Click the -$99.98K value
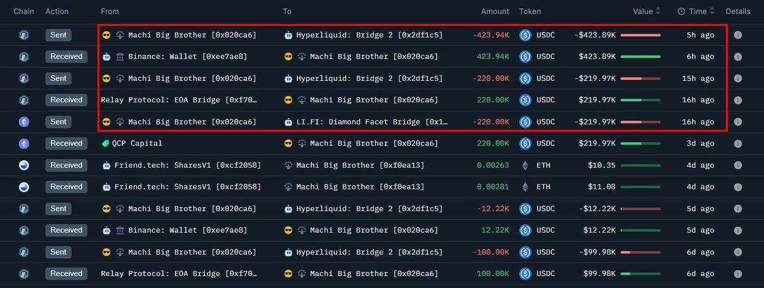The height and width of the screenshot is (288, 764). pyautogui.click(x=597, y=252)
